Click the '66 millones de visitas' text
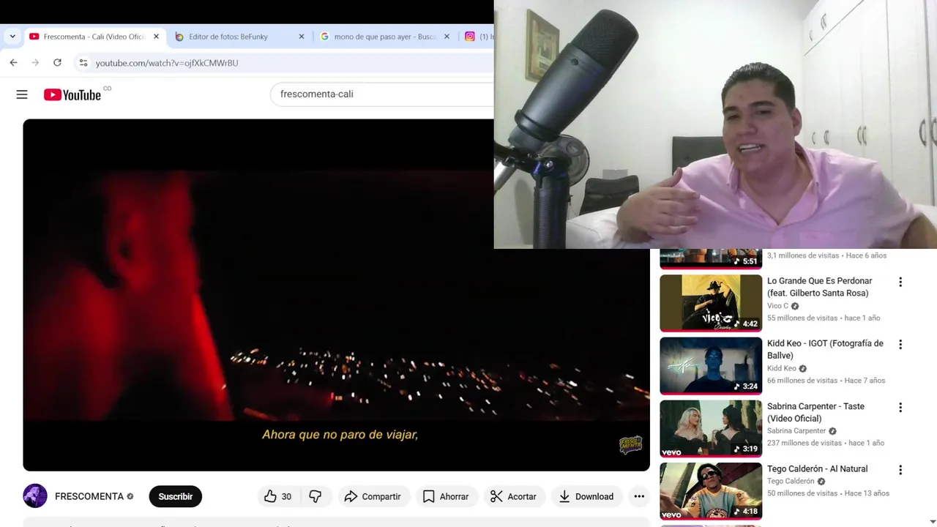 coord(802,381)
